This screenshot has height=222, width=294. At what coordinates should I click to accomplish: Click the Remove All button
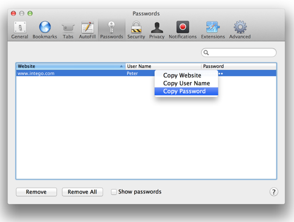(x=82, y=192)
